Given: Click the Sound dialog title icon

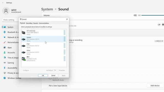Looking at the screenshot, I should 20,19.
